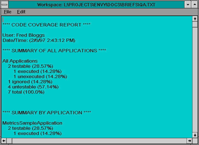Click the horizontal scrollbar right arrow

pyautogui.click(x=190, y=141)
